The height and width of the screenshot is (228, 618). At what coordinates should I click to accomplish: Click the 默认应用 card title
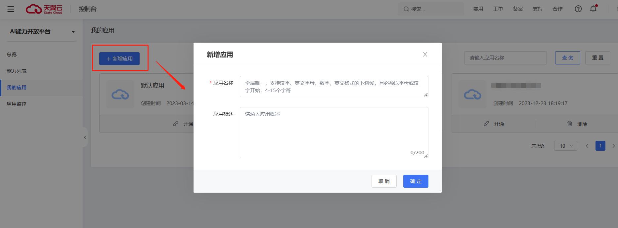(x=153, y=86)
